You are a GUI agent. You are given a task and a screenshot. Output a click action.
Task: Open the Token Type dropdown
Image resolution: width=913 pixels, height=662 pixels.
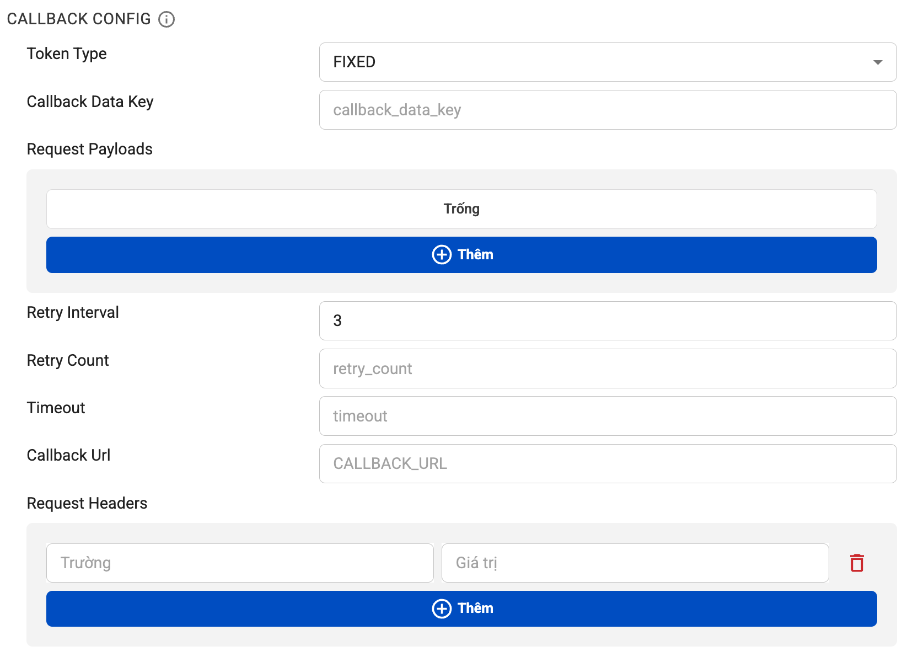coord(608,62)
